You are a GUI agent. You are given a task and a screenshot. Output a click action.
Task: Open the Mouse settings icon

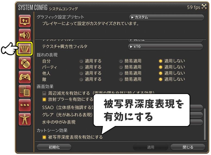25,63
